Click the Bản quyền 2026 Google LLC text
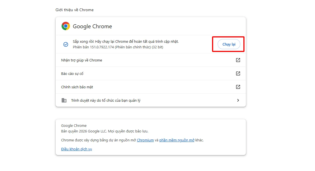The height and width of the screenshot is (171, 315). click(105, 131)
